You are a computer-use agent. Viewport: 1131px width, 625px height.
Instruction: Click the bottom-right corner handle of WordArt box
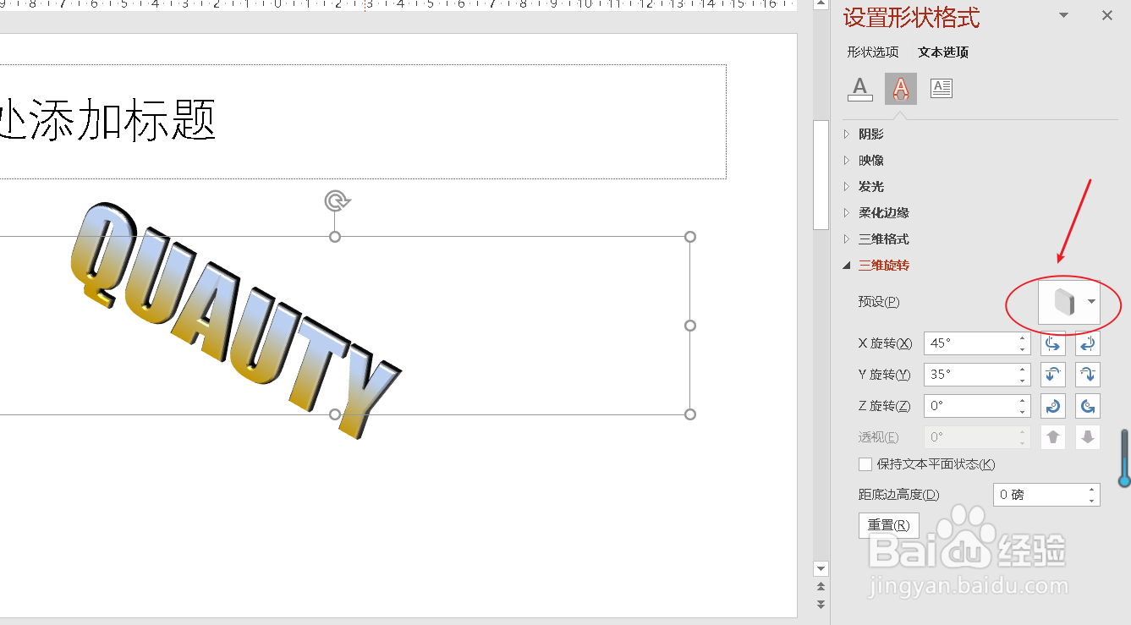pos(690,414)
